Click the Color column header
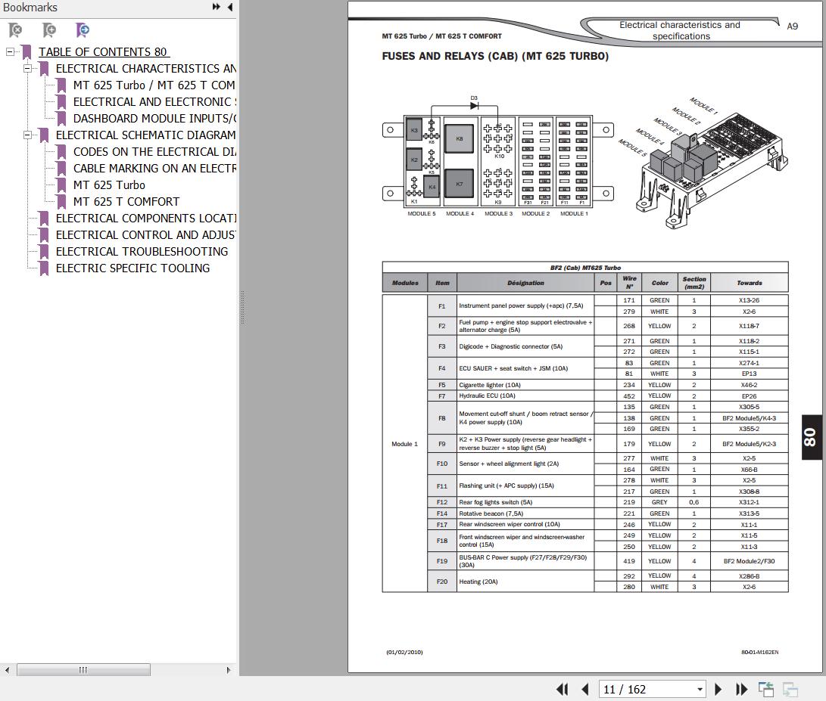 tap(659, 283)
